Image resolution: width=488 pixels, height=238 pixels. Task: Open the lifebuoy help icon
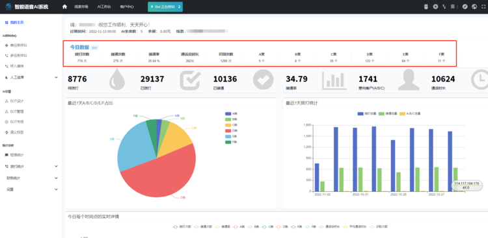435,6
